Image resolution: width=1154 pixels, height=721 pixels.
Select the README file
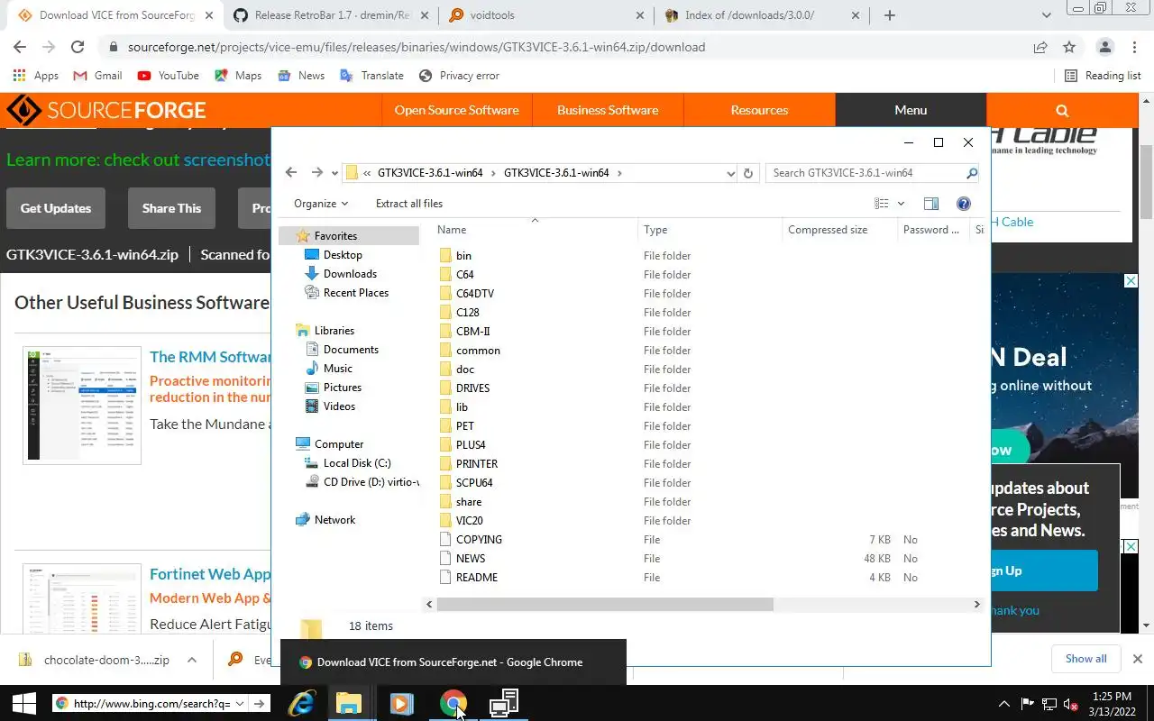tap(476, 578)
